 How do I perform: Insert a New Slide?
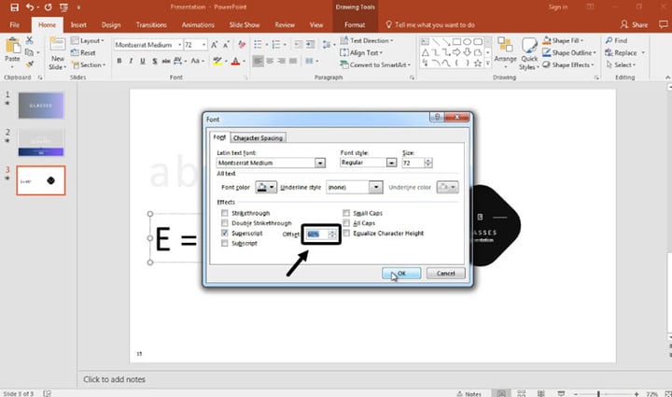click(x=58, y=53)
